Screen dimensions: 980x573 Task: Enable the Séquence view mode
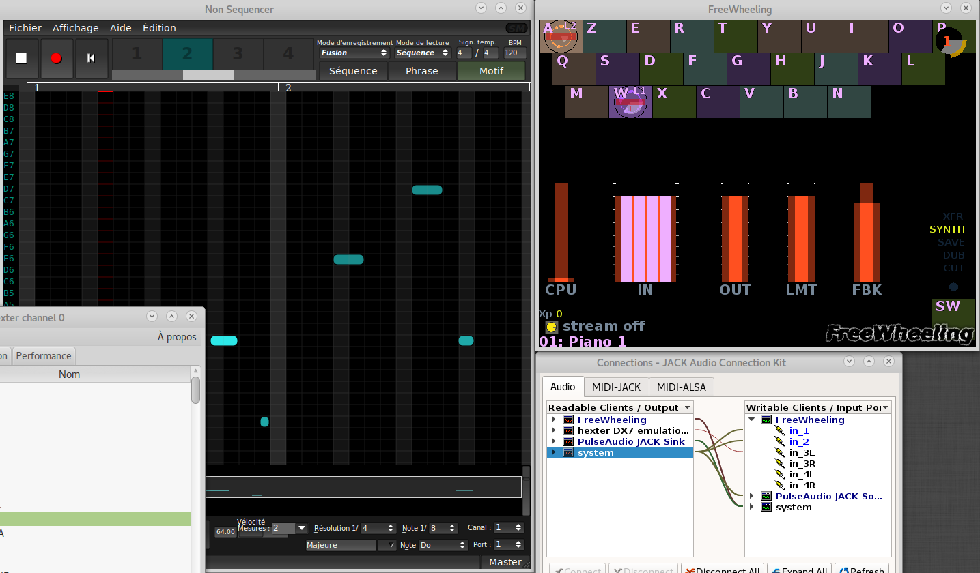352,71
